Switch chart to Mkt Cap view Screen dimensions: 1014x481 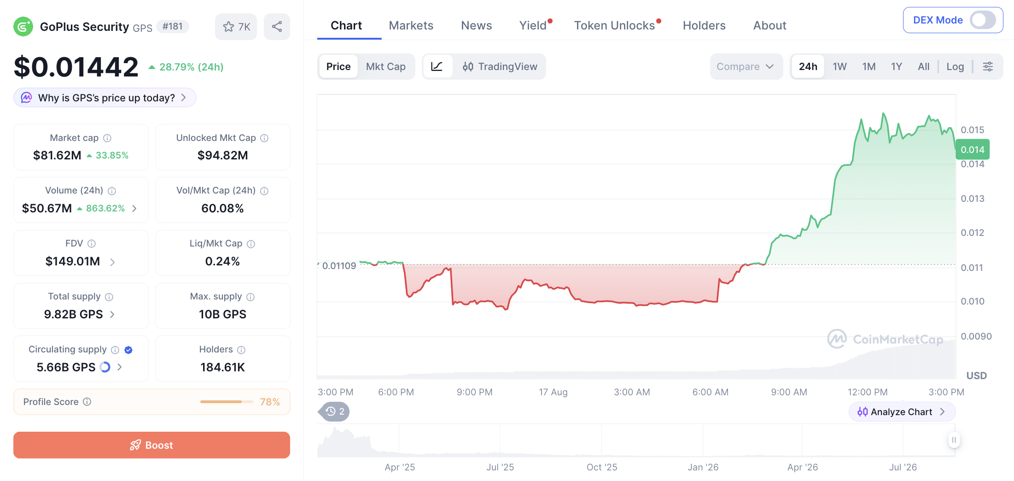[x=385, y=66]
